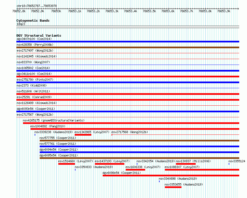Click nsv2373 (Kidd2008) variant label
This screenshot has height=198, width=247.
point(32,85)
